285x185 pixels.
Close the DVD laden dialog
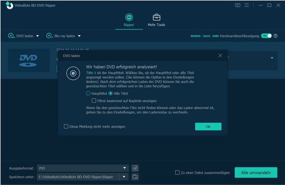(x=220, y=55)
